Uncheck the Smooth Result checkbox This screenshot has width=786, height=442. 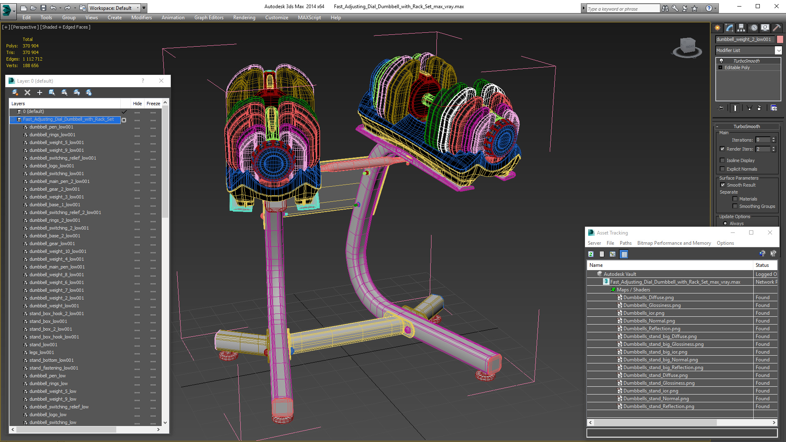tap(723, 185)
